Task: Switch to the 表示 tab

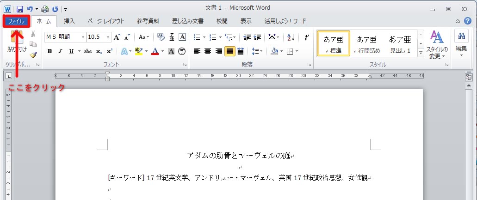Action: tap(246, 21)
